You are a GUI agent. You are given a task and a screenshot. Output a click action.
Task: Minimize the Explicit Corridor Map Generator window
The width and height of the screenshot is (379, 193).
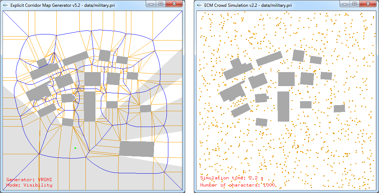point(151,3)
